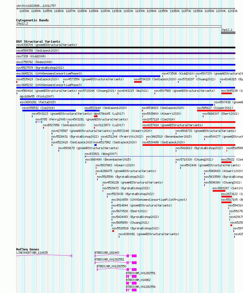The image size is (243, 293).
Task: Select nsv5416613 (ByrskaBishop2022) label
Action: (x=200, y=148)
